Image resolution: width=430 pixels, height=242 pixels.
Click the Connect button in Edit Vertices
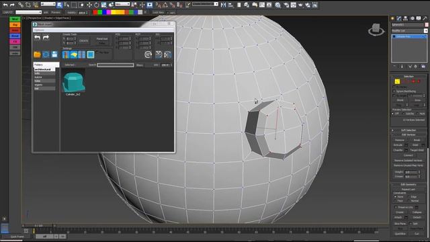tap(408, 155)
